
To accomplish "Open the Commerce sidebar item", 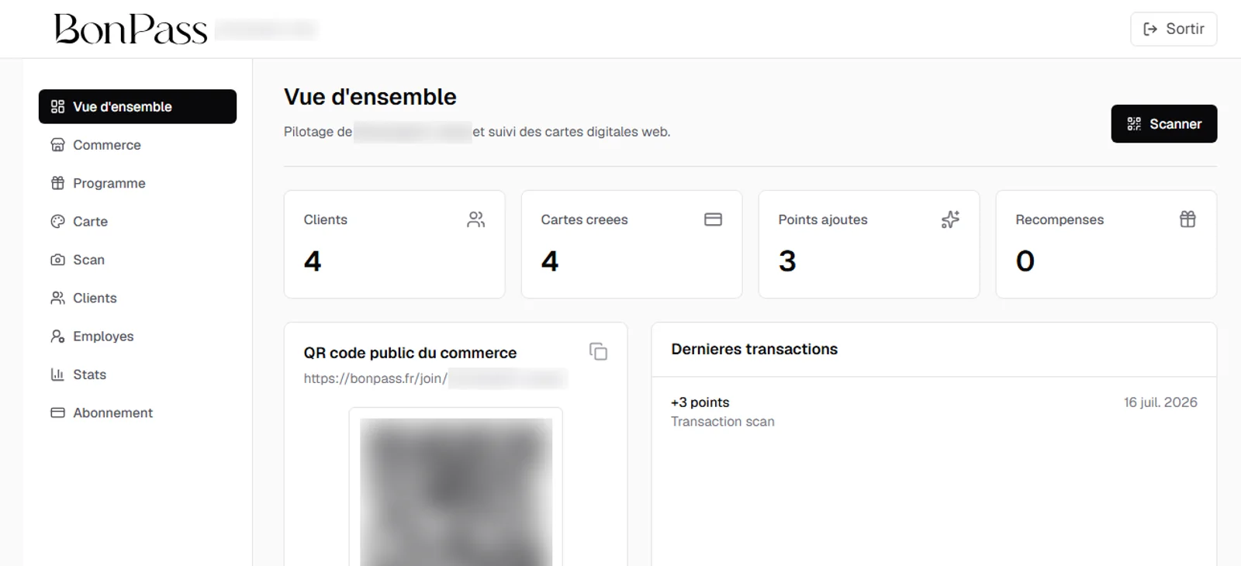I will coord(137,145).
